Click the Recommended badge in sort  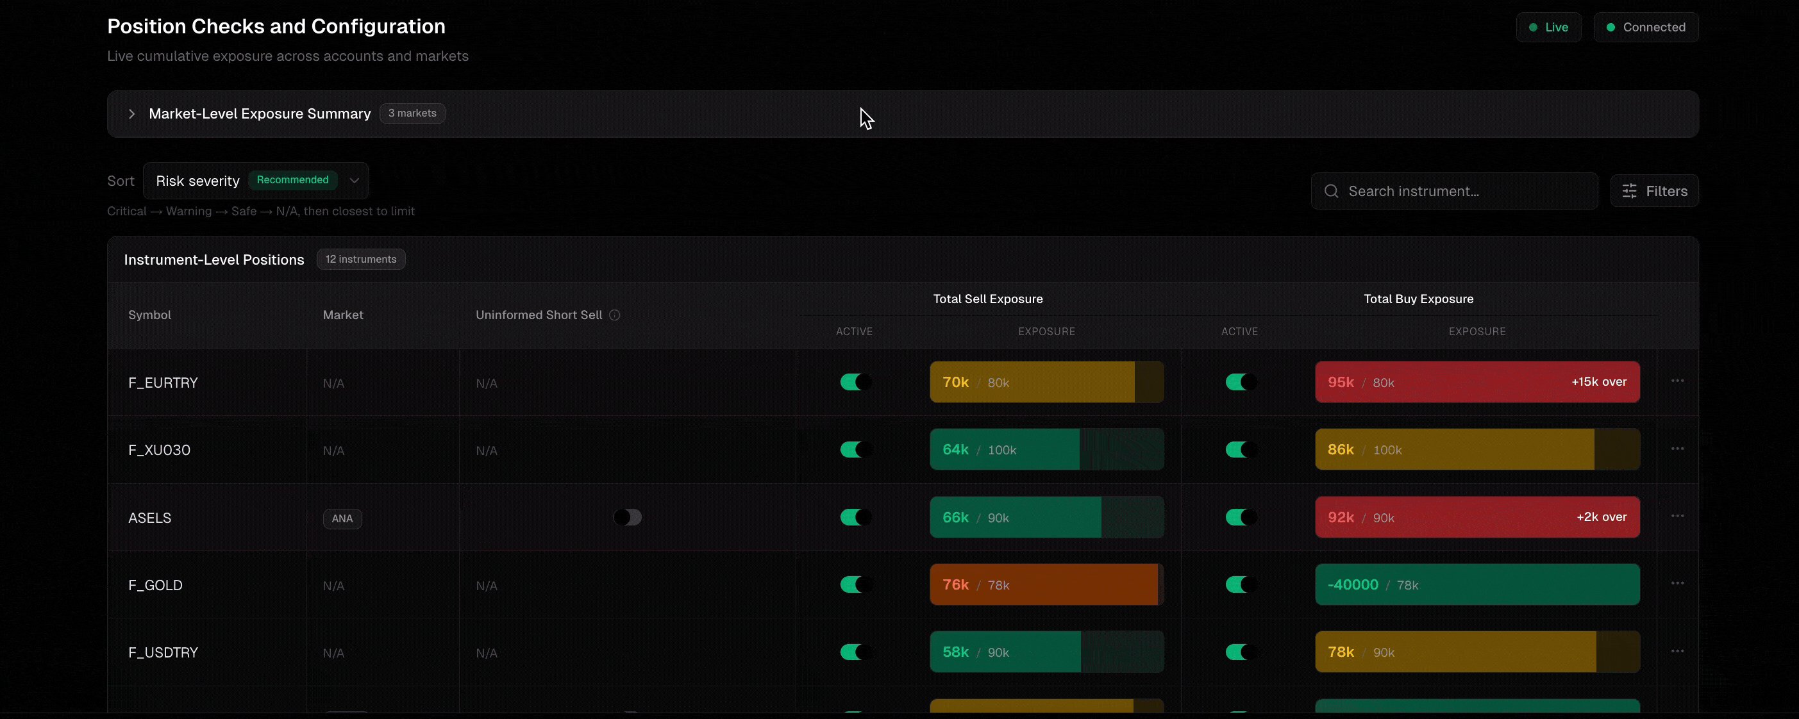click(292, 180)
